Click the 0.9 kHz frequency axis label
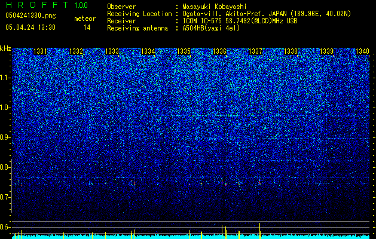 click(5, 137)
